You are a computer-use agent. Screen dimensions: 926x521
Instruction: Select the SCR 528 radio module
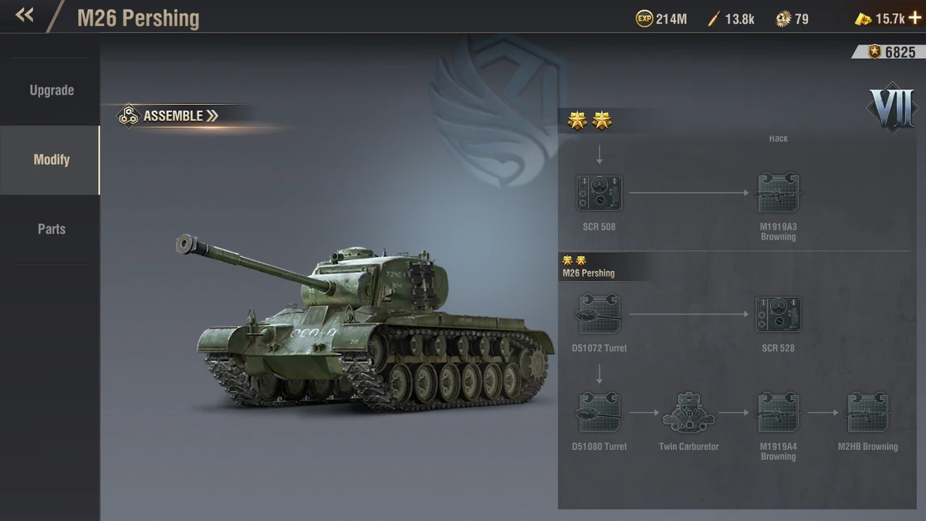coord(778,315)
